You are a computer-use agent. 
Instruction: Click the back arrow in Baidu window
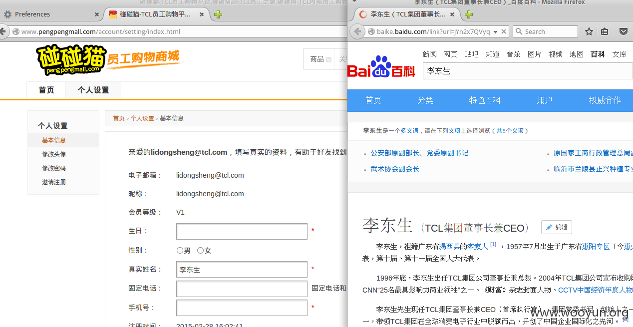[357, 31]
